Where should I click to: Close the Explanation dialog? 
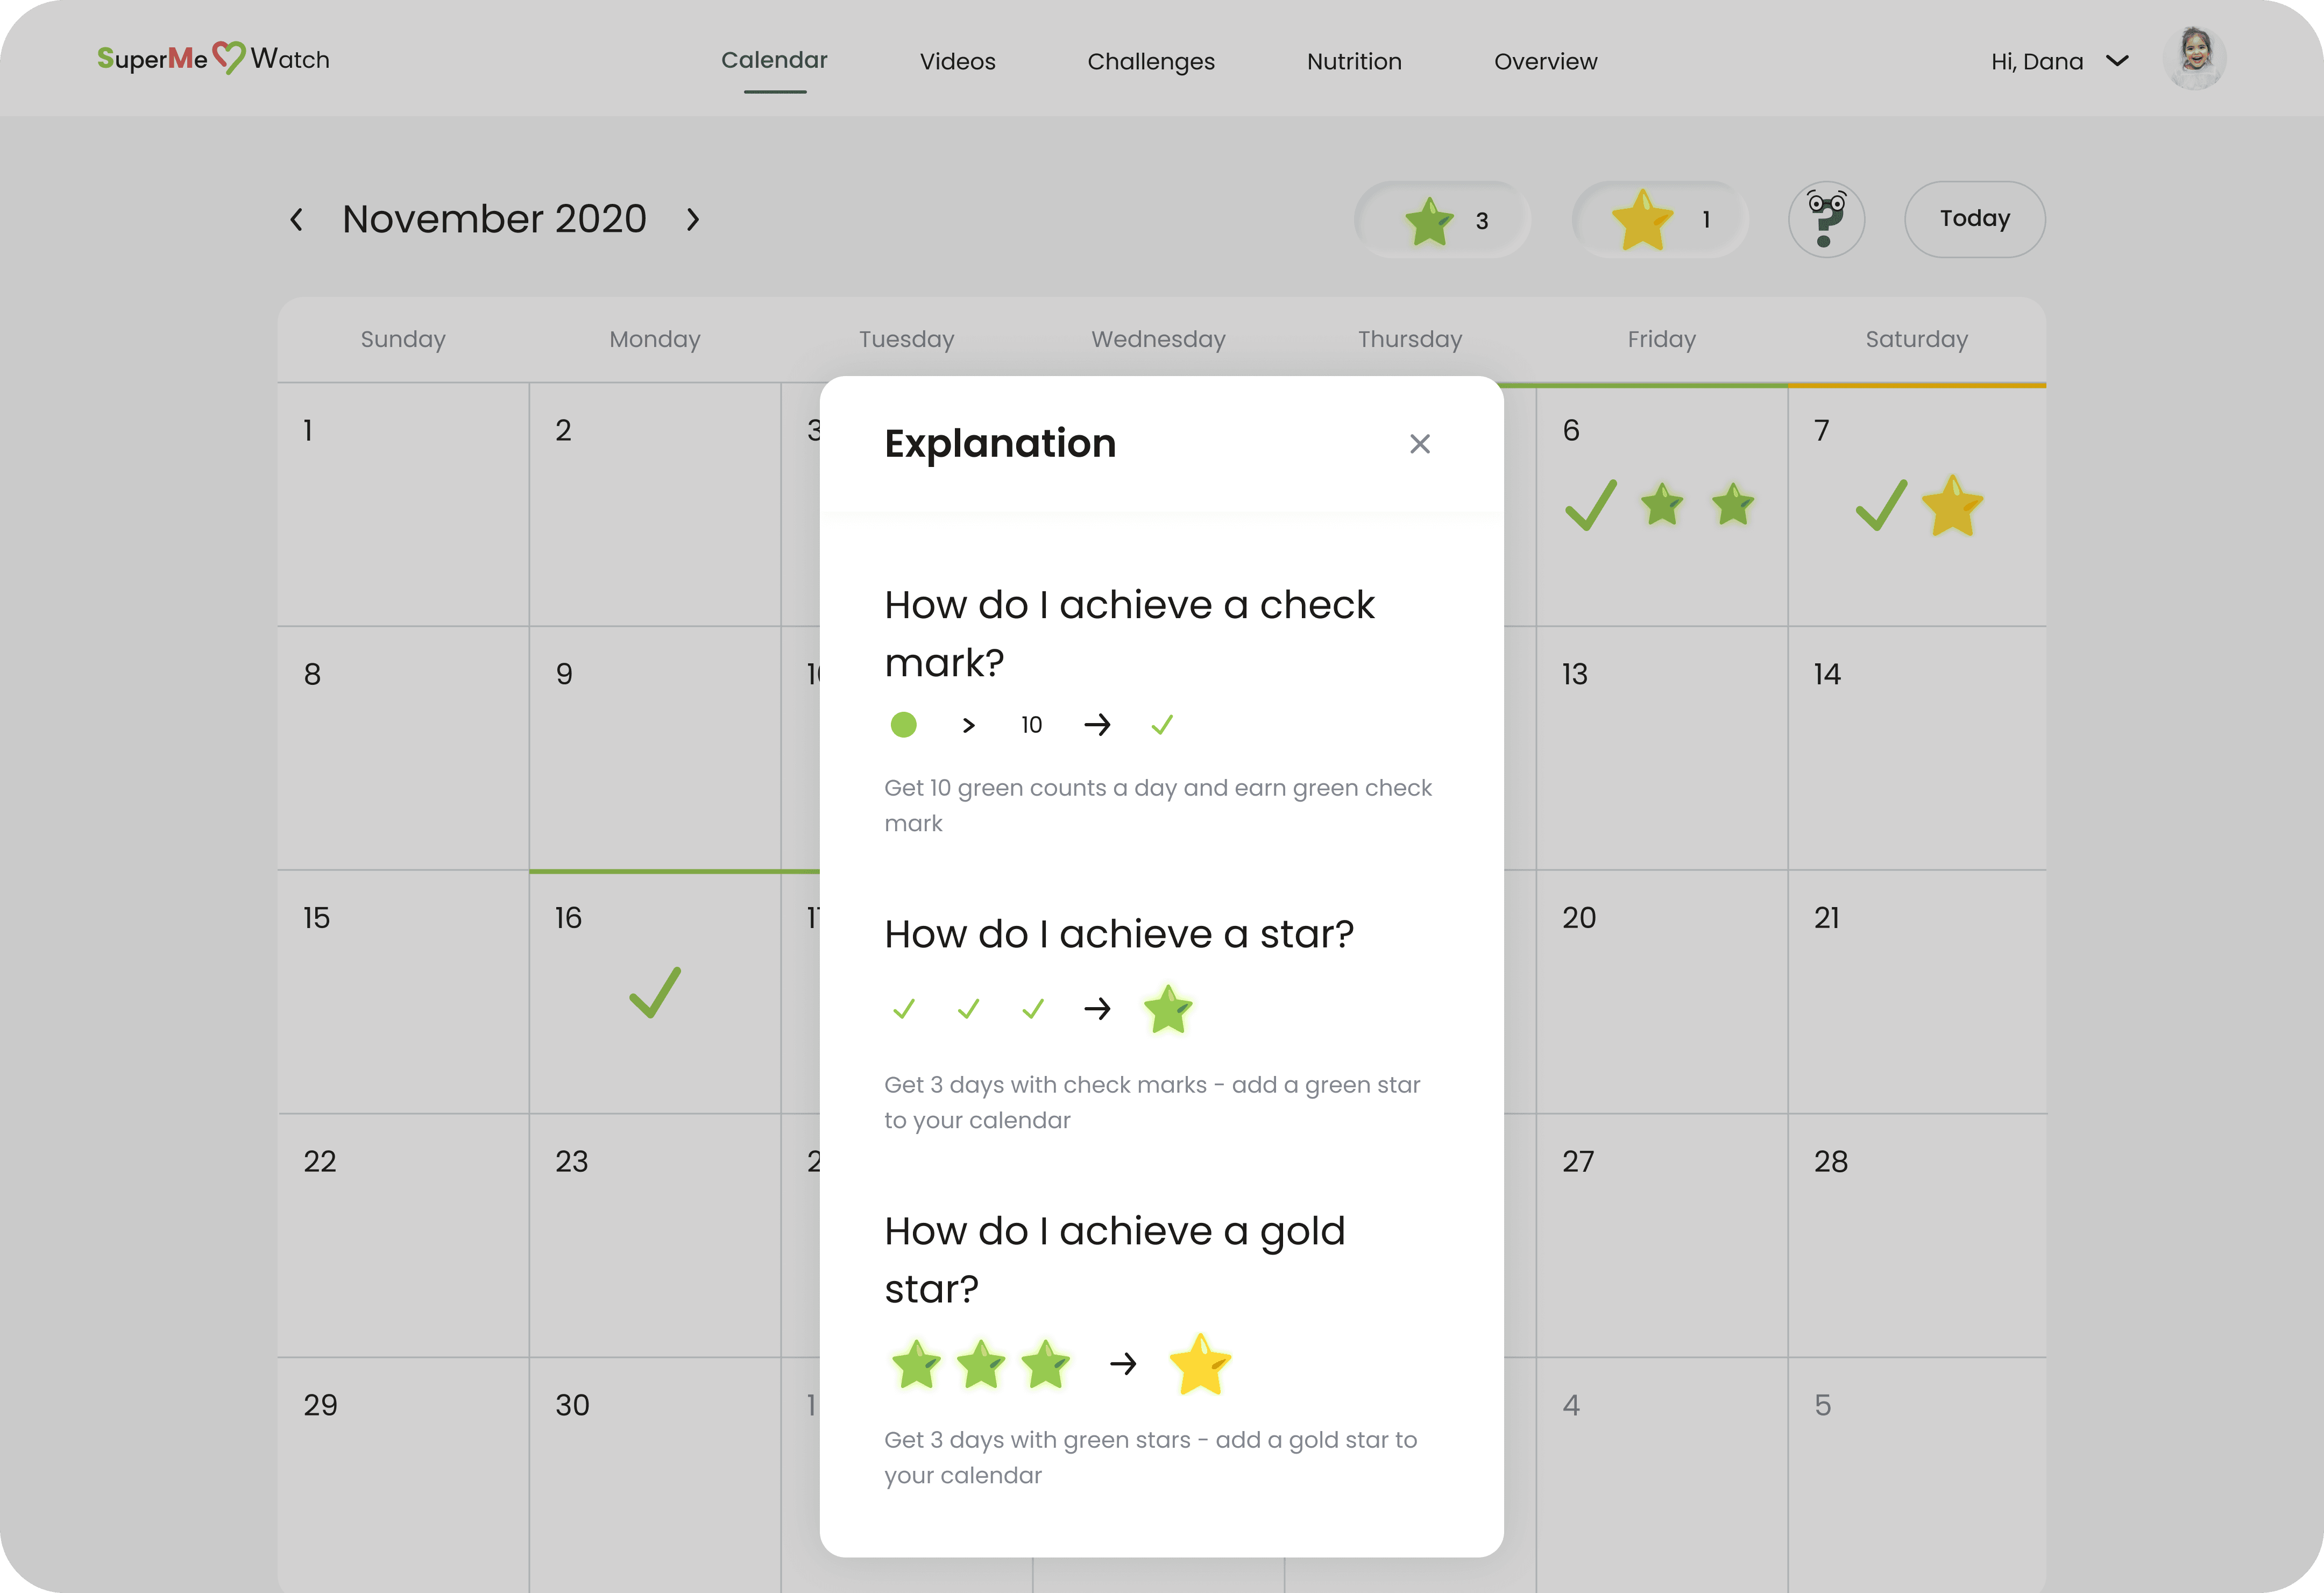[x=1419, y=444]
